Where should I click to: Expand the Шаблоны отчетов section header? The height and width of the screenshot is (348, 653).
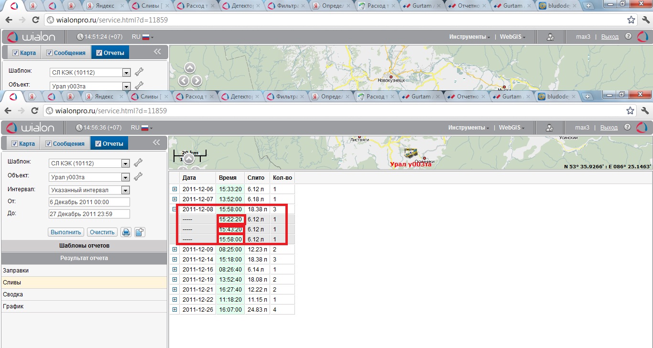click(x=84, y=246)
